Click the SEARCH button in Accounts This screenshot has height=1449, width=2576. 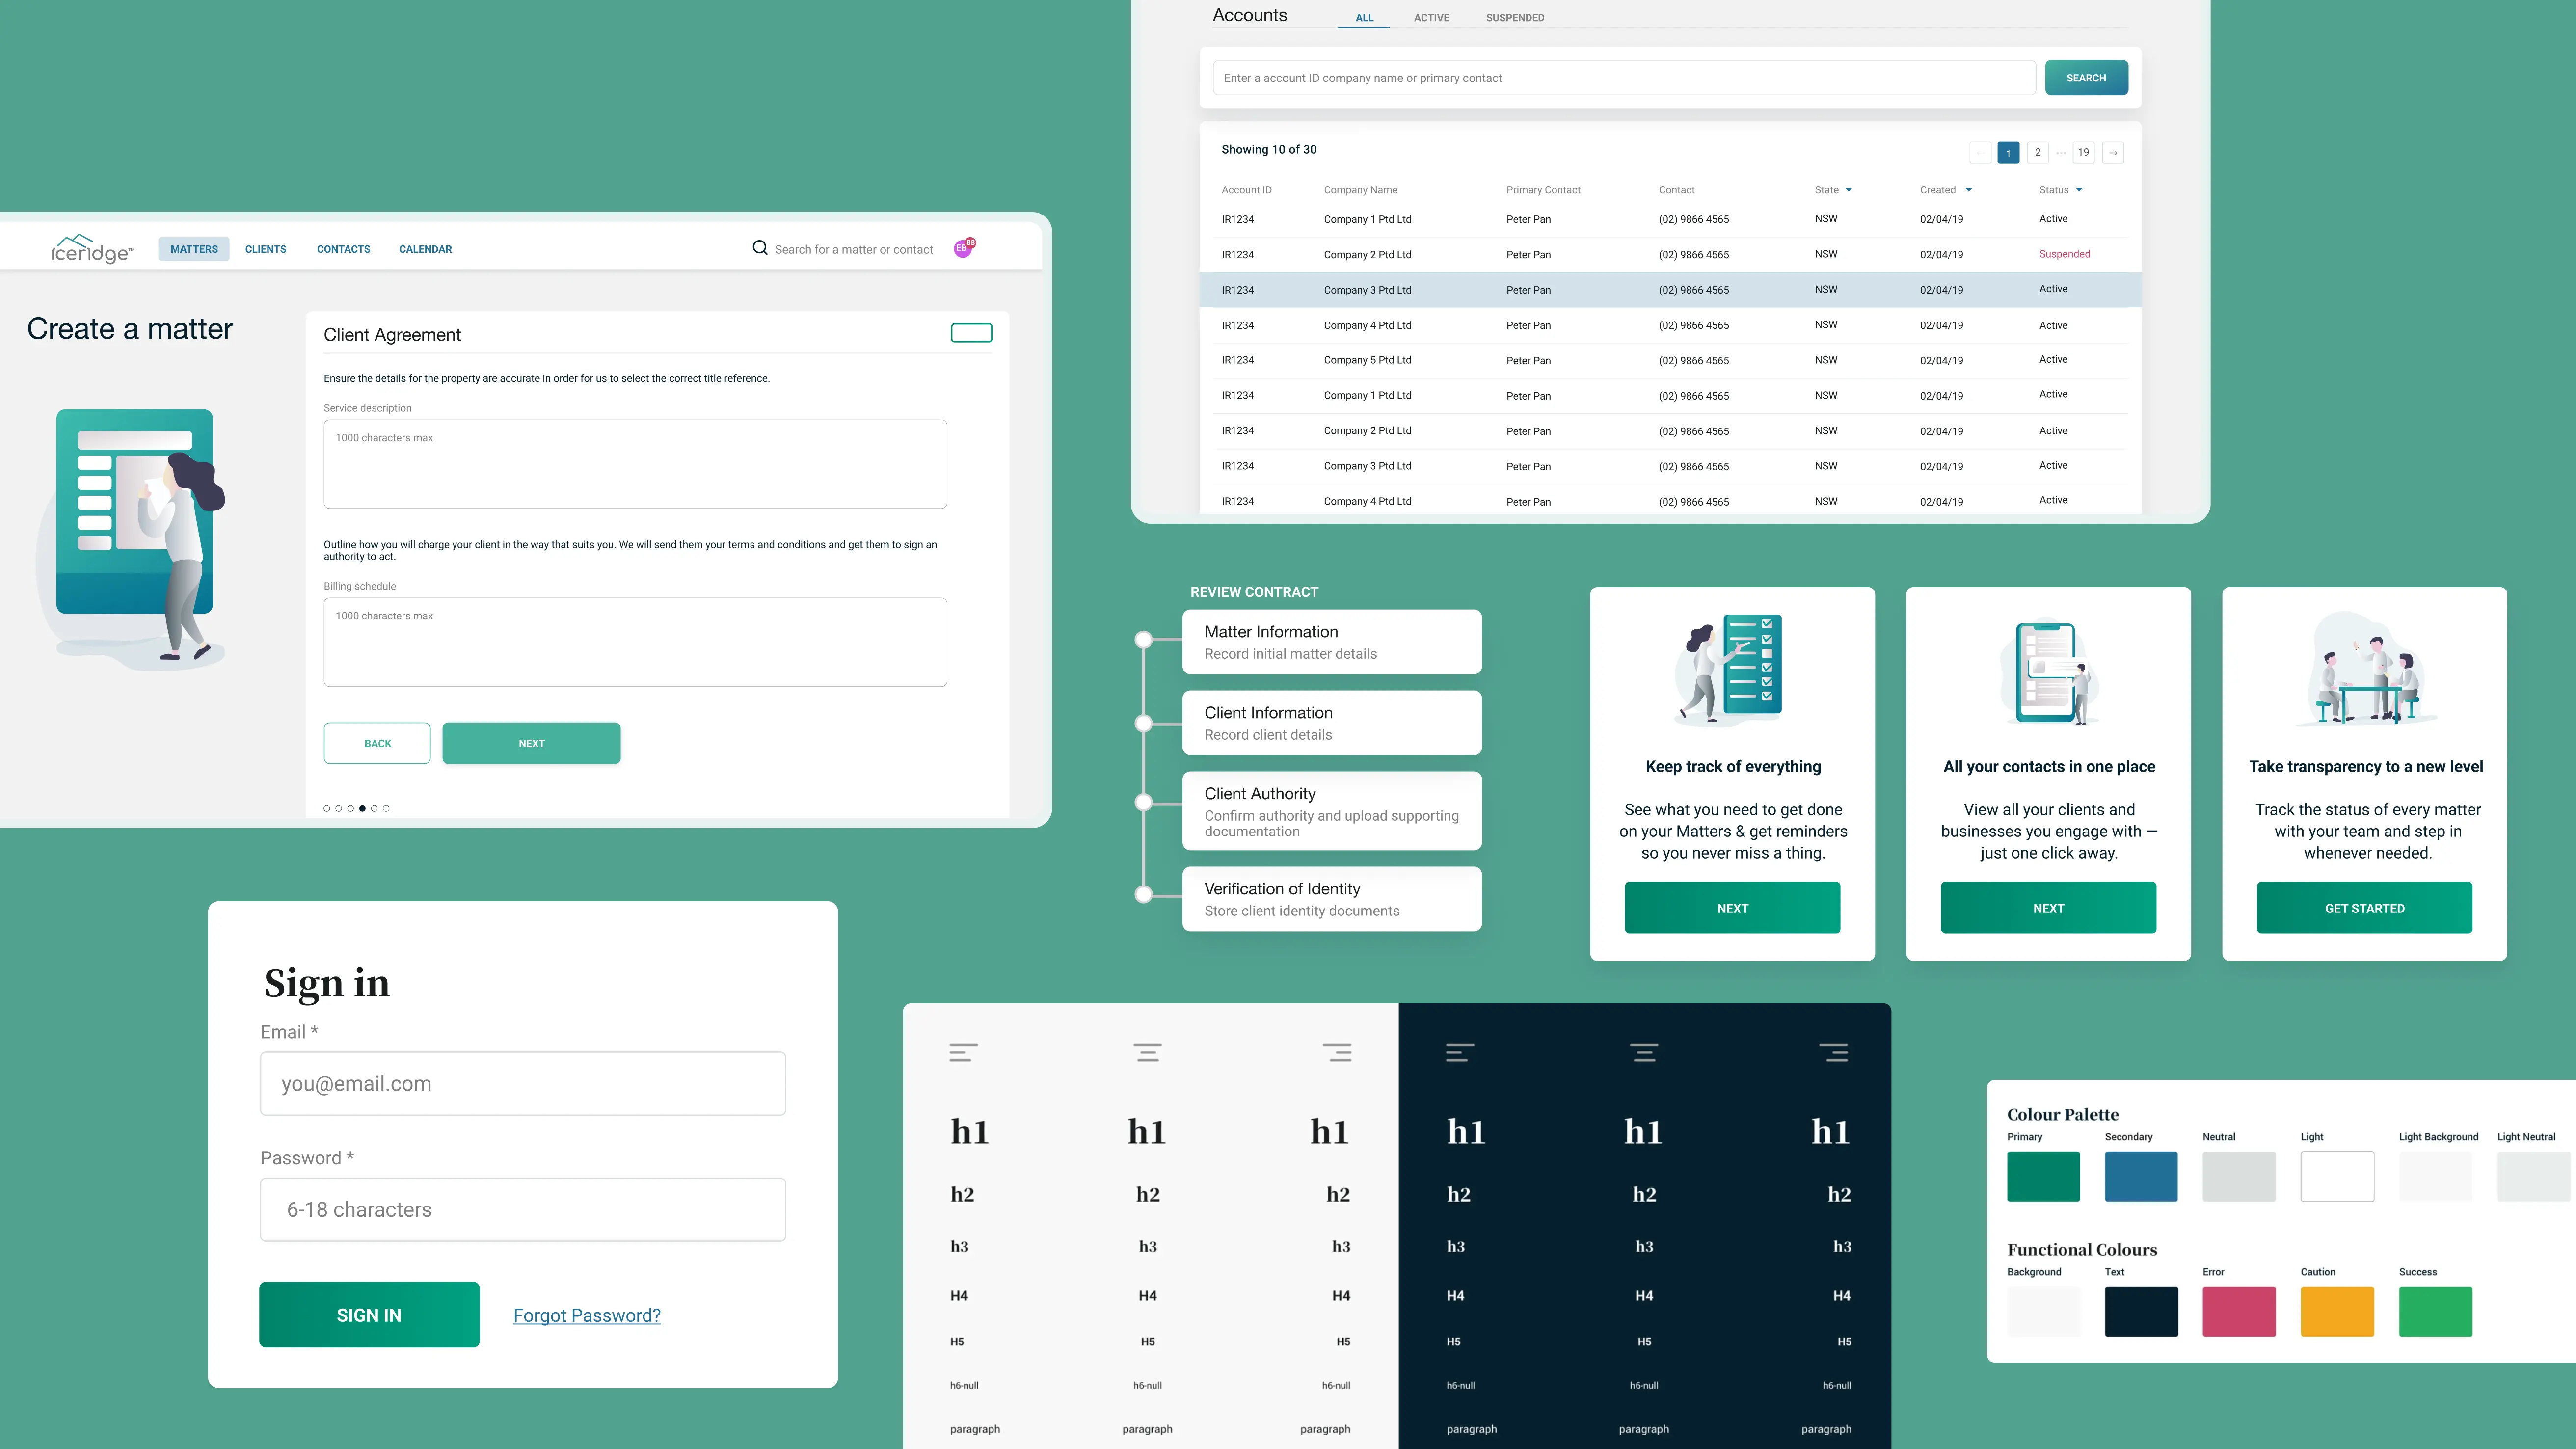pyautogui.click(x=2086, y=78)
